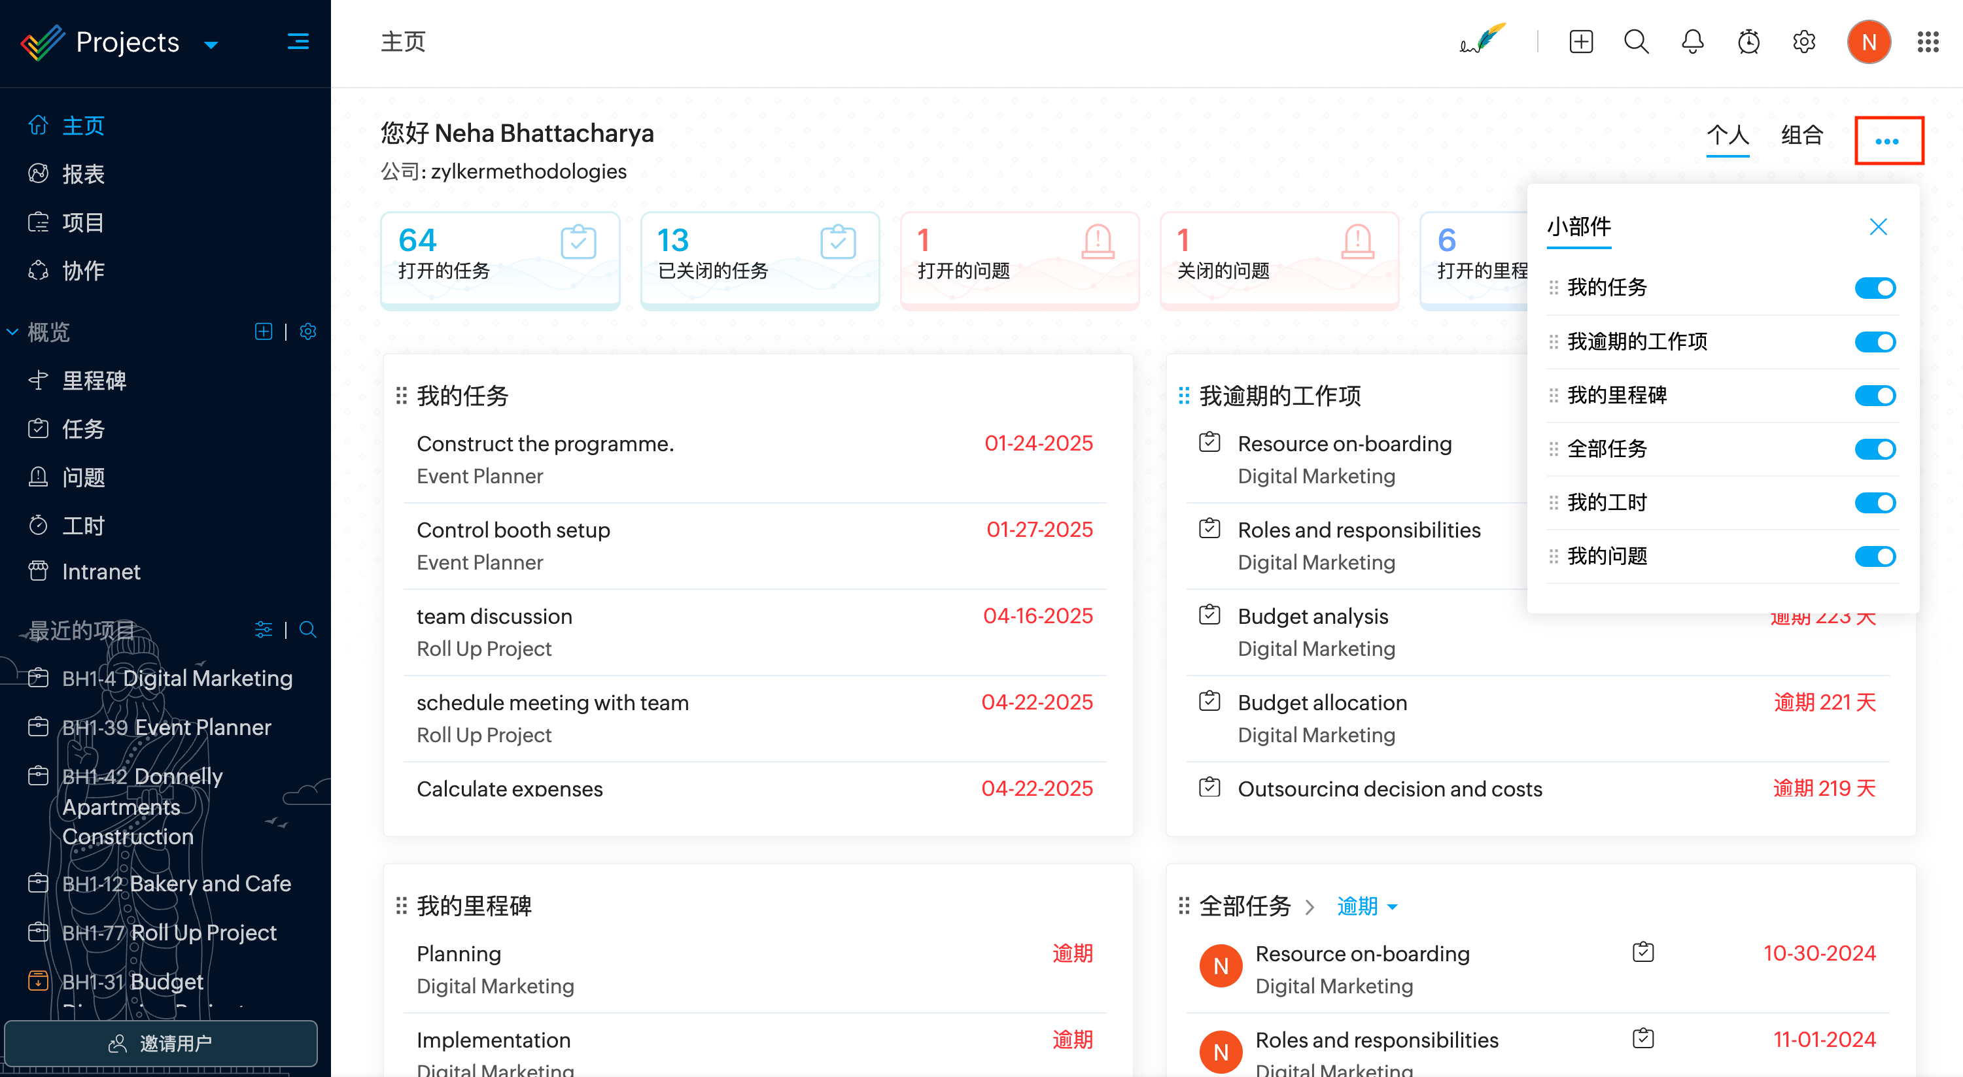
Task: Disable the 我的任务 widget toggle
Action: [1875, 288]
